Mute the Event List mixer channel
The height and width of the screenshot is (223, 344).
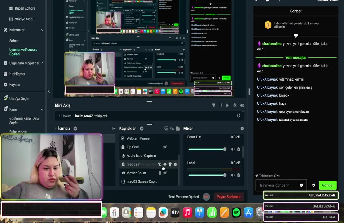pos(233,149)
